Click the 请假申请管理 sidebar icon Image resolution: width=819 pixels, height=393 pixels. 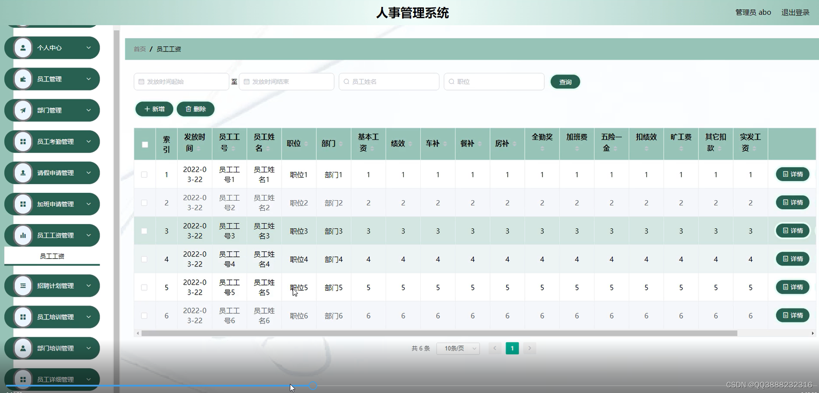tap(23, 172)
